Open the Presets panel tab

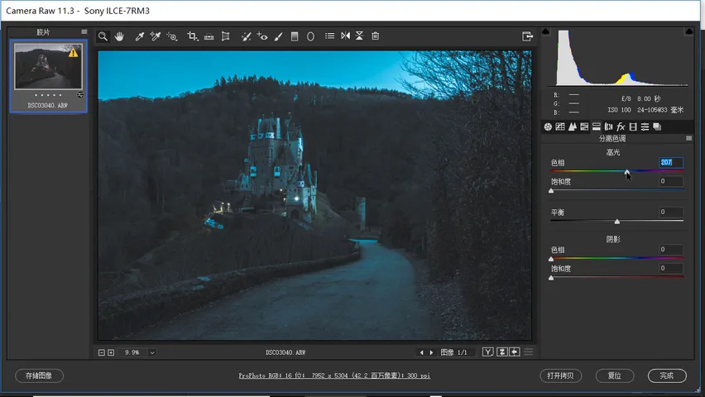(x=645, y=127)
